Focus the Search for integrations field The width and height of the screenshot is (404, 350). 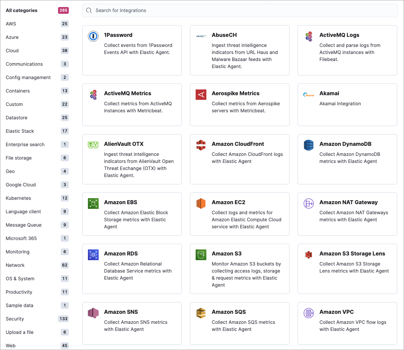[x=240, y=10]
